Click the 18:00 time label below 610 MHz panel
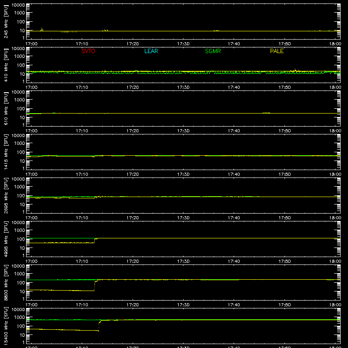The height and width of the screenshot is (348, 348). [335, 131]
